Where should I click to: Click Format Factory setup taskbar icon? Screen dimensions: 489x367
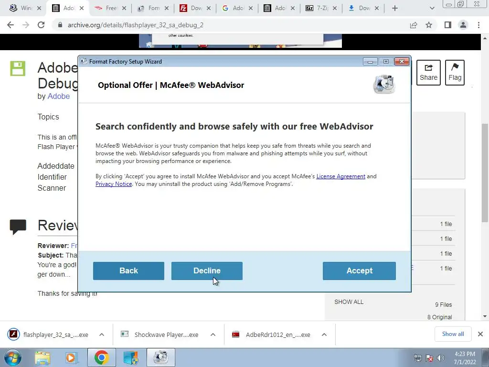coord(160,357)
